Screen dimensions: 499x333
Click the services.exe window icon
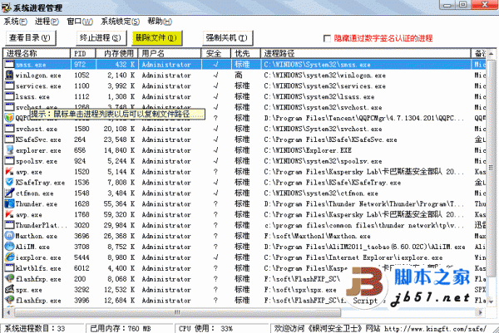(9, 86)
